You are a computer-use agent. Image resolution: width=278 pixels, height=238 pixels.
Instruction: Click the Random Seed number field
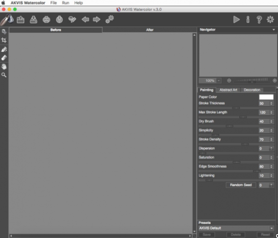[264, 185]
